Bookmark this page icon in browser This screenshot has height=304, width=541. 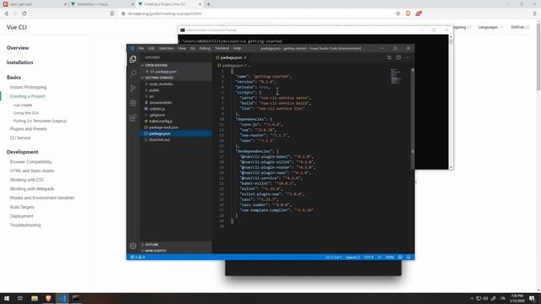pos(112,14)
